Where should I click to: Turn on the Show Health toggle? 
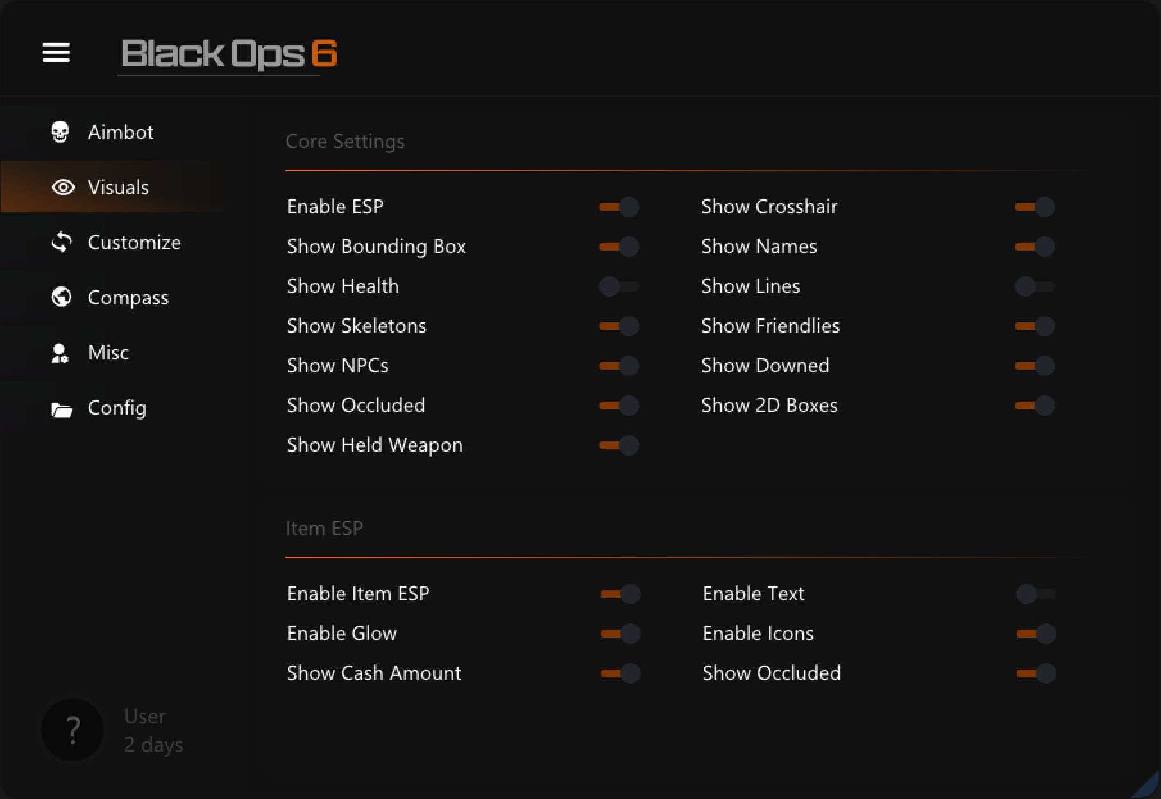coord(618,286)
